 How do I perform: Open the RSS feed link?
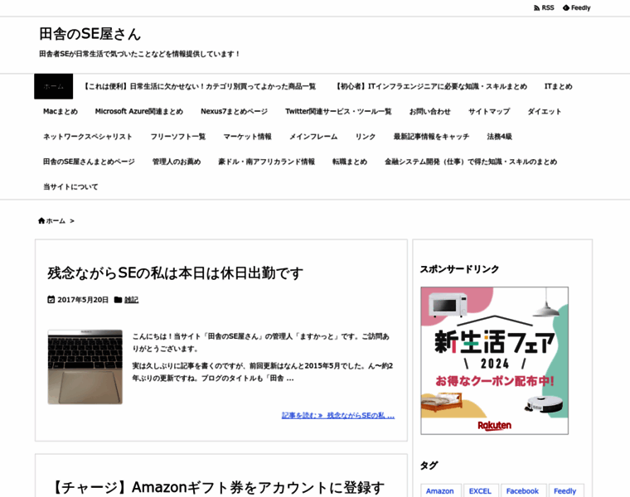544,7
